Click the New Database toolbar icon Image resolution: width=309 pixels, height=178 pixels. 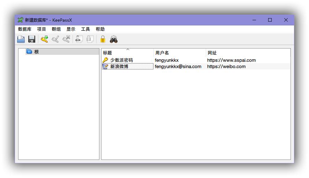(x=21, y=39)
